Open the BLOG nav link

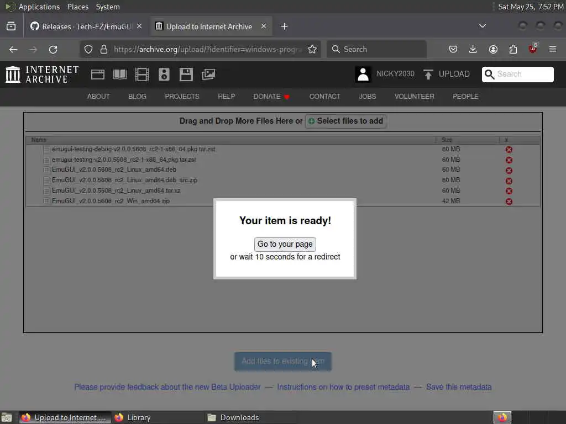click(137, 97)
